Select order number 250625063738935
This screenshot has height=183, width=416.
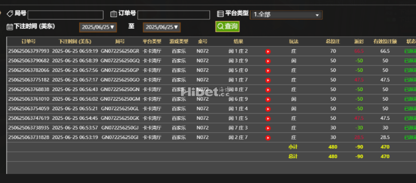click(x=29, y=128)
